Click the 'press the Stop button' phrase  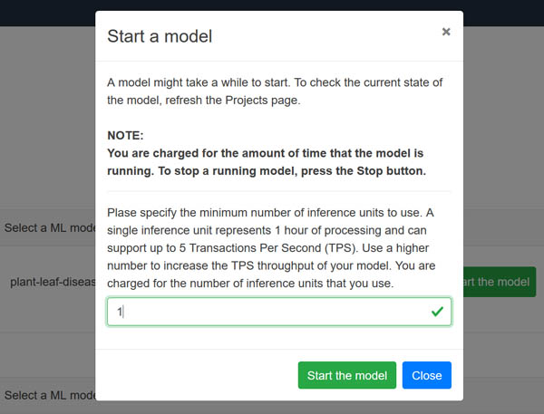point(364,171)
